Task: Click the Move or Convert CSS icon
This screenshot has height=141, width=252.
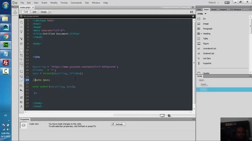Action: coord(21,90)
